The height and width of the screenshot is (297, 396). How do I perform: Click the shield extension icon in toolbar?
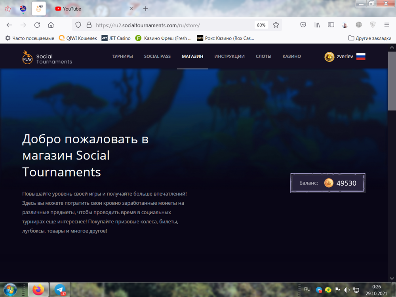(x=373, y=25)
